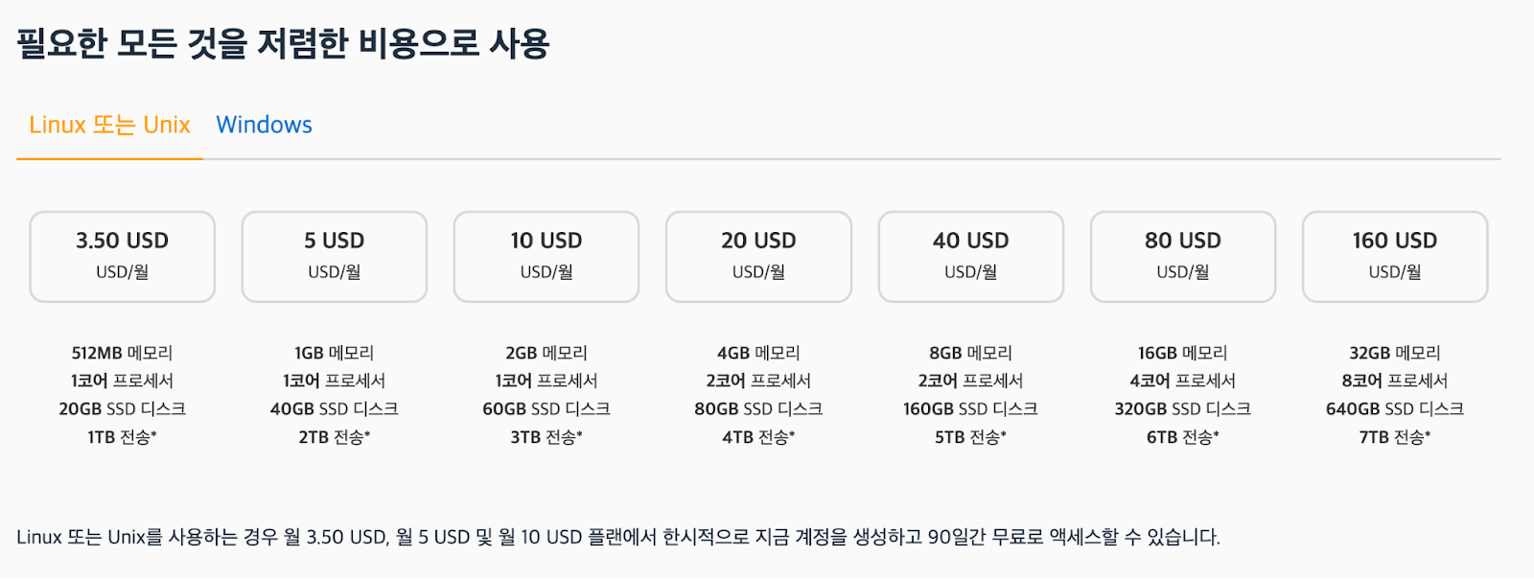Click the 16GB 메모리 spec text
Viewport: 1534px width, 580px height.
click(x=1183, y=353)
